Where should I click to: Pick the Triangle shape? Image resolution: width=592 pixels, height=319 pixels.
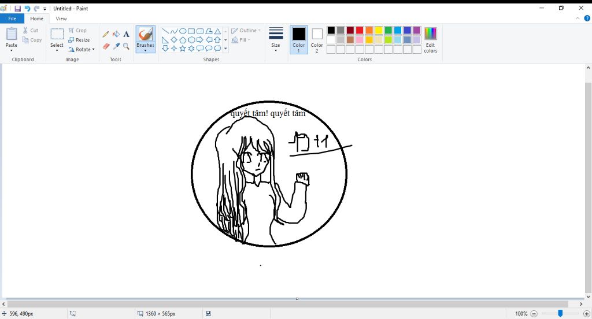[x=217, y=31]
